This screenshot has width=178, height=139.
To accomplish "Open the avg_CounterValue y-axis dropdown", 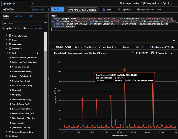I will point(112,47).
